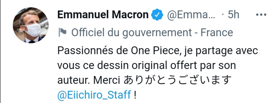Image resolution: width=280 pixels, height=103 pixels.
Task: Click the word France in government label
Action: coord(217,33)
